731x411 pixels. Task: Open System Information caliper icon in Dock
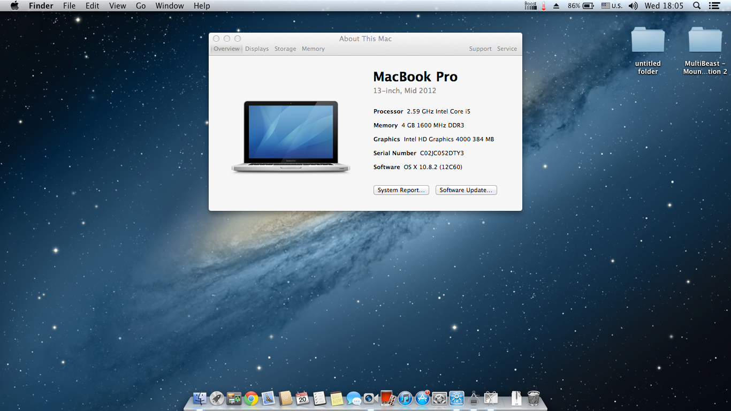pos(474,398)
